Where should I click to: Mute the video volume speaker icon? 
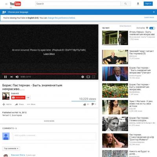point(17,77)
